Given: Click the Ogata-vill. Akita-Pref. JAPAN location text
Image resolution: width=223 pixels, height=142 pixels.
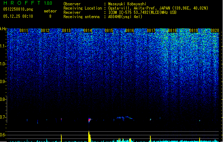Looking at the screenshot, I should pos(158,8).
